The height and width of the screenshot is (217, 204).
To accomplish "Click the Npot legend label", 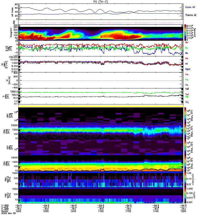I will click(x=188, y=69).
